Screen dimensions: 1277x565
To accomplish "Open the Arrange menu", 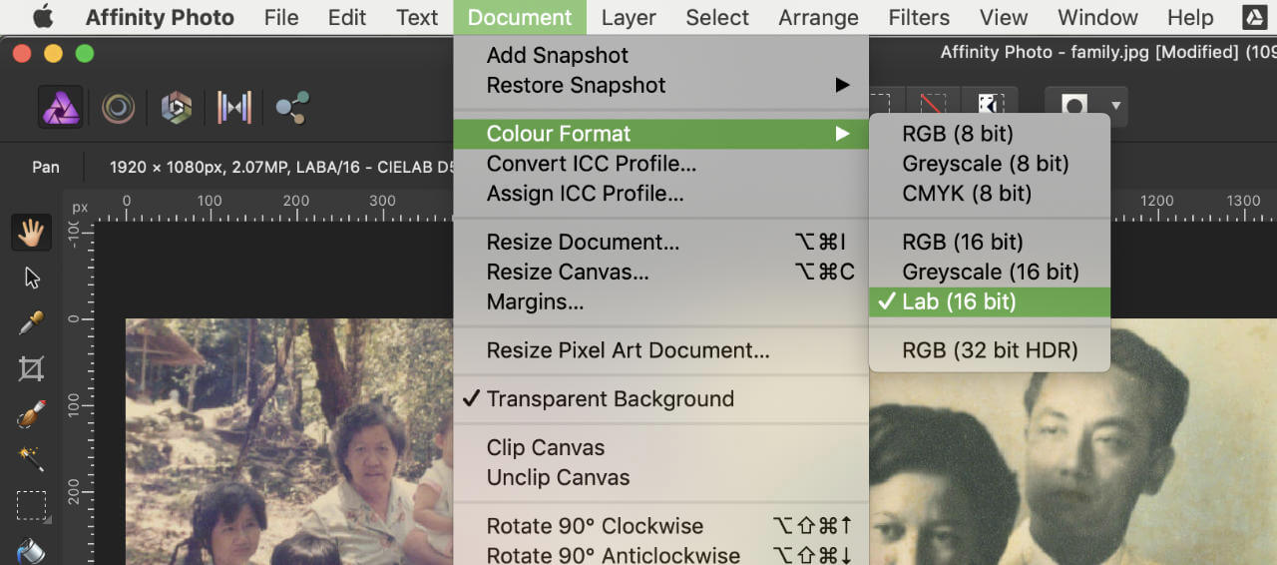I will coord(818,17).
